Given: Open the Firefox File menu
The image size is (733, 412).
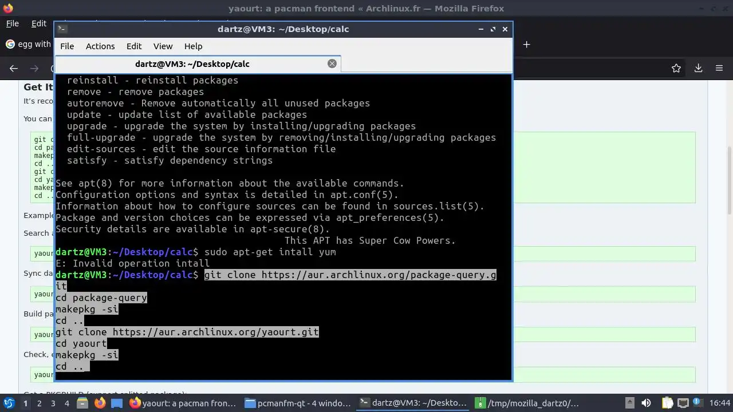Looking at the screenshot, I should pos(12,23).
